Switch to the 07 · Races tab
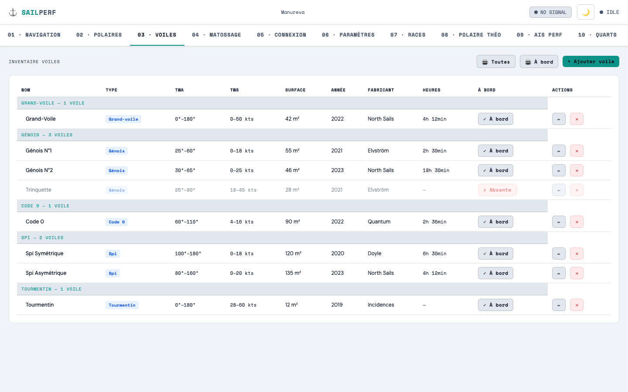 [x=408, y=35]
